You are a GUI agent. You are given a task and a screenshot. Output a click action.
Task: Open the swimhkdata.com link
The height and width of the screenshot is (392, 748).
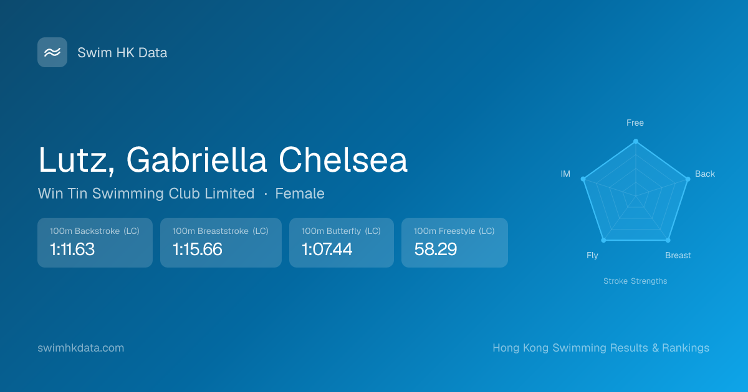coord(81,348)
